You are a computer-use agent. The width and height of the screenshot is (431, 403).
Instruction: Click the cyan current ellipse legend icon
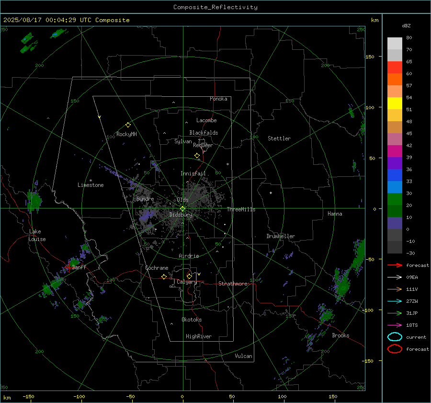(x=395, y=337)
